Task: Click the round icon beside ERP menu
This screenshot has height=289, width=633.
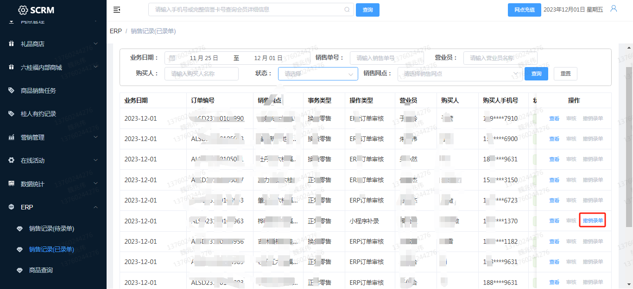Action: 11,207
